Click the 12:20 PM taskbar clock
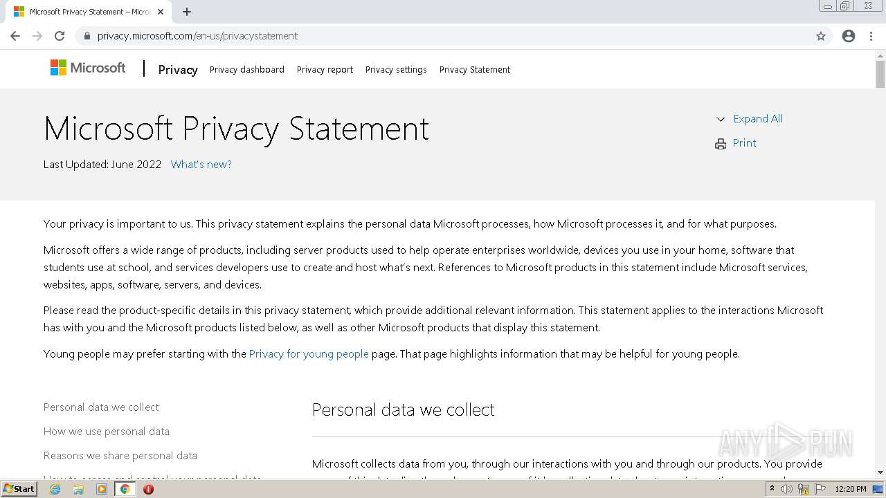The width and height of the screenshot is (886, 498). pos(851,489)
